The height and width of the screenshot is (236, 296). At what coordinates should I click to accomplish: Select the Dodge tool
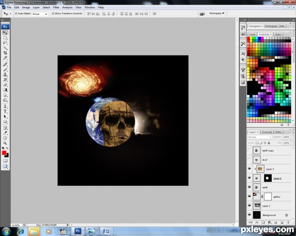[5, 100]
